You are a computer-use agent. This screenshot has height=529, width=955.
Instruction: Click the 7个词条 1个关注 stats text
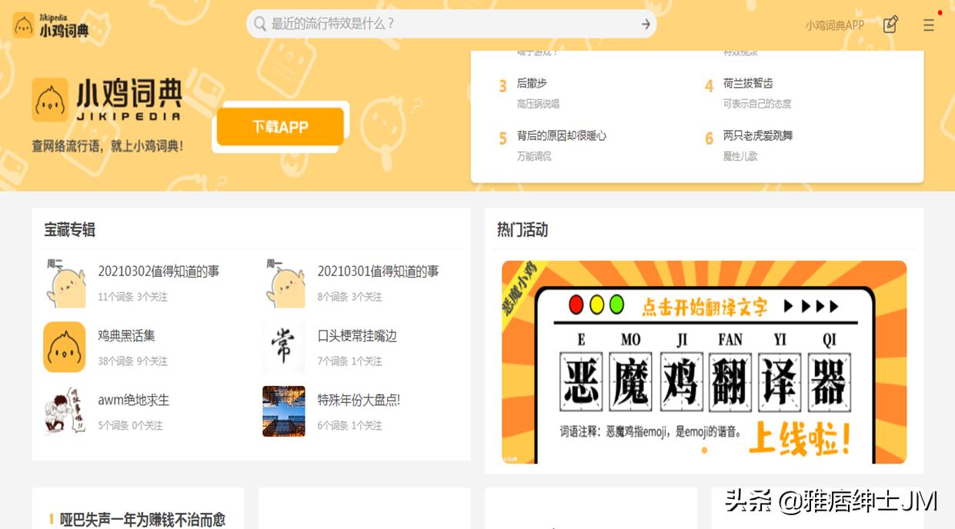(x=349, y=361)
